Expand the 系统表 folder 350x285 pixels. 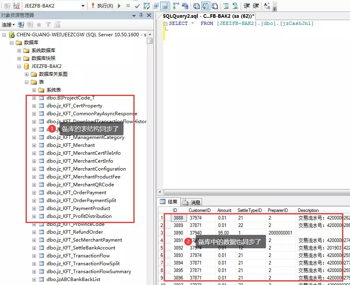(x=34, y=90)
